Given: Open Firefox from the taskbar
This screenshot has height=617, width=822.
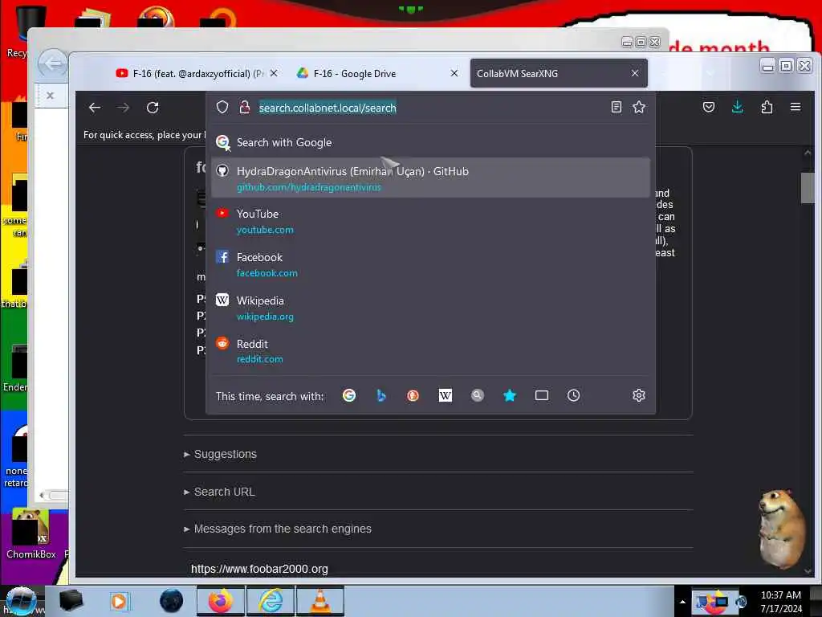Looking at the screenshot, I should point(220,601).
